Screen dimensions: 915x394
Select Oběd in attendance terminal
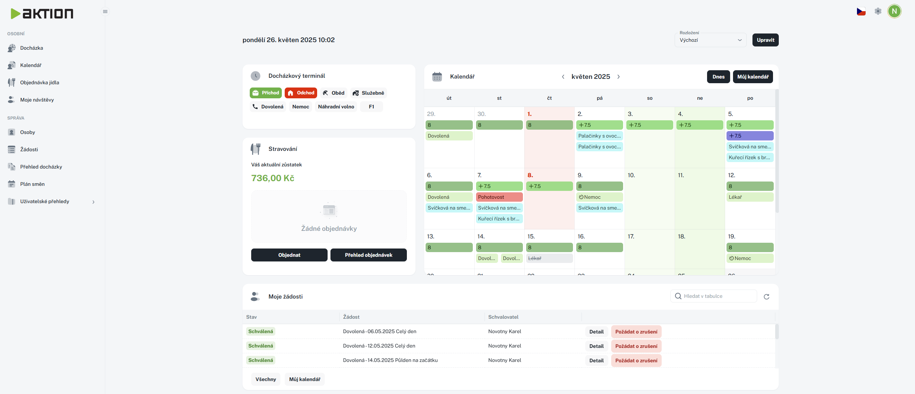(333, 93)
